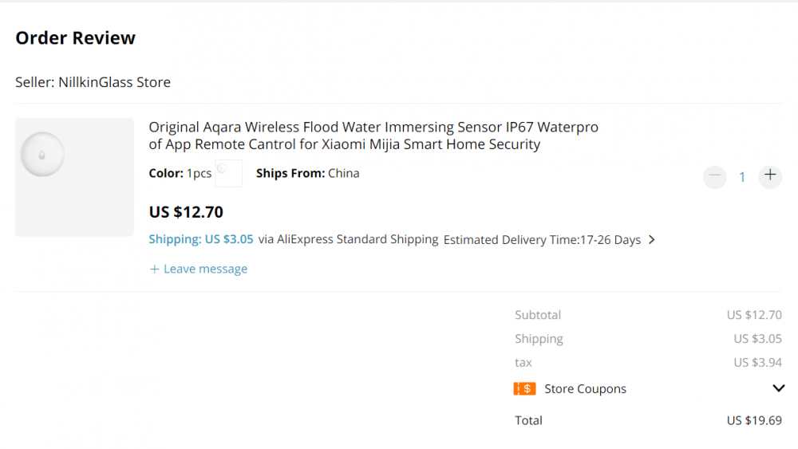Image resolution: width=798 pixels, height=449 pixels.
Task: Click the NillkinGlass Store seller name
Action: [114, 82]
